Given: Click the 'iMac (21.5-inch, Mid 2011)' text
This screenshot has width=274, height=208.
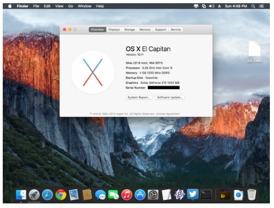Looking at the screenshot, I should (x=144, y=63).
